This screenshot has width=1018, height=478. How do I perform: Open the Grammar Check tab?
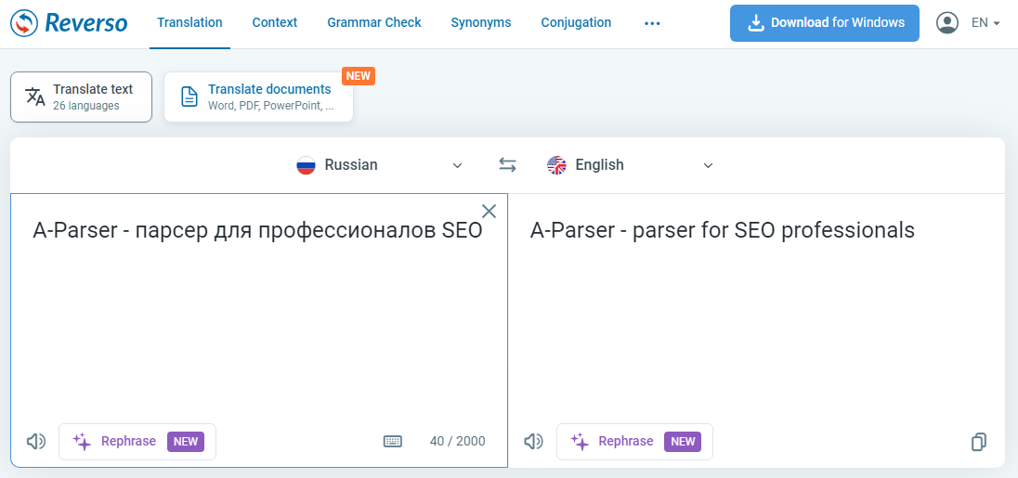[x=374, y=22]
